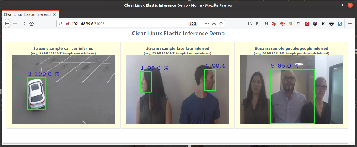Reset the 90% zoom level badge
357x147 pixels.
tap(193, 23)
